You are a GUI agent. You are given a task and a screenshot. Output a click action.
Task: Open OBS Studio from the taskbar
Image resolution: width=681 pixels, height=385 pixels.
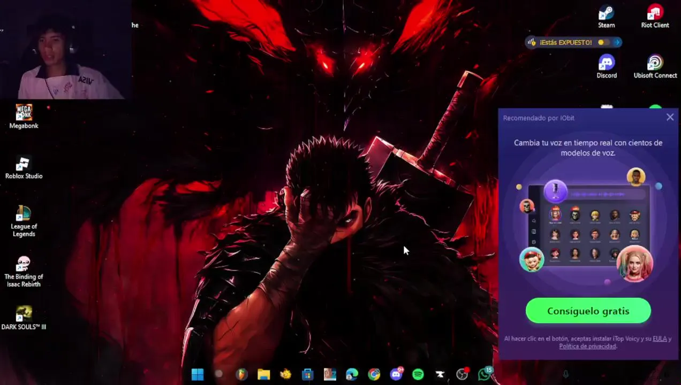tap(462, 374)
